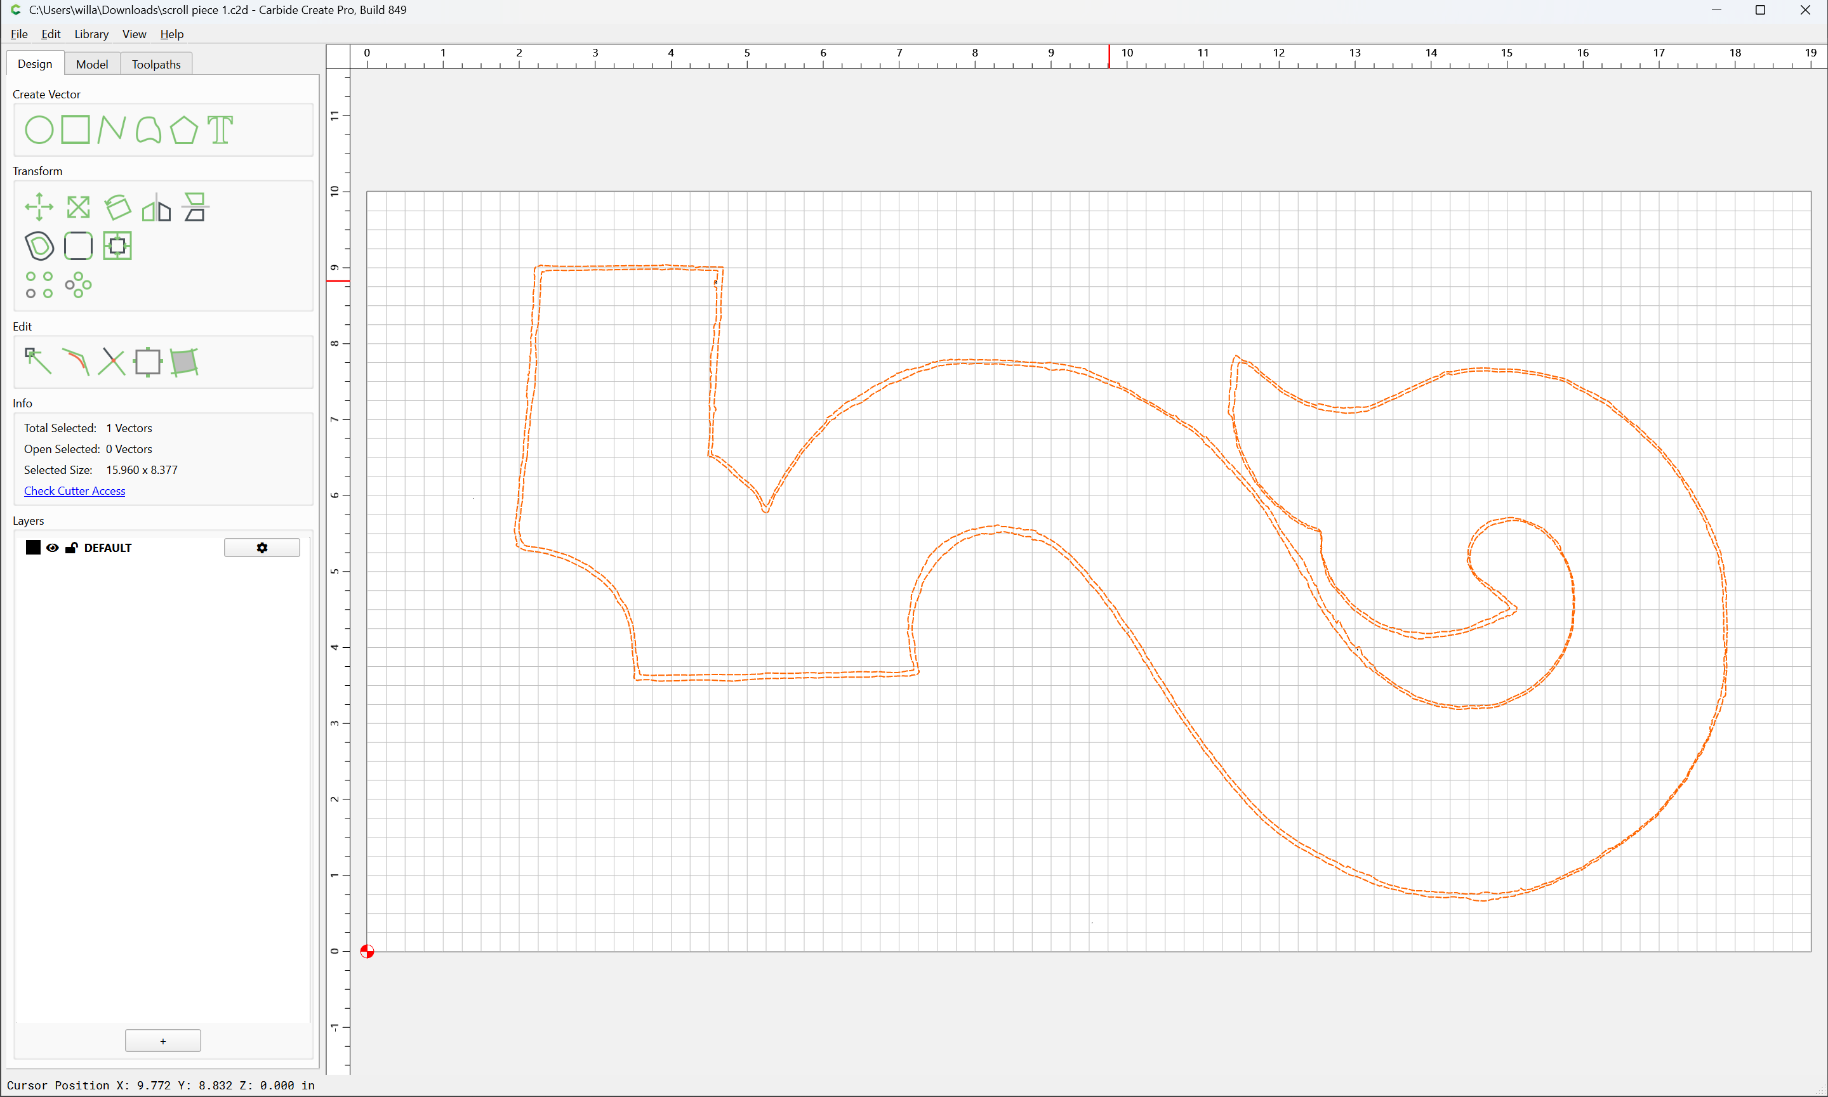Activate the Trim Vectors scissors tool
This screenshot has height=1097, width=1828.
pyautogui.click(x=112, y=362)
